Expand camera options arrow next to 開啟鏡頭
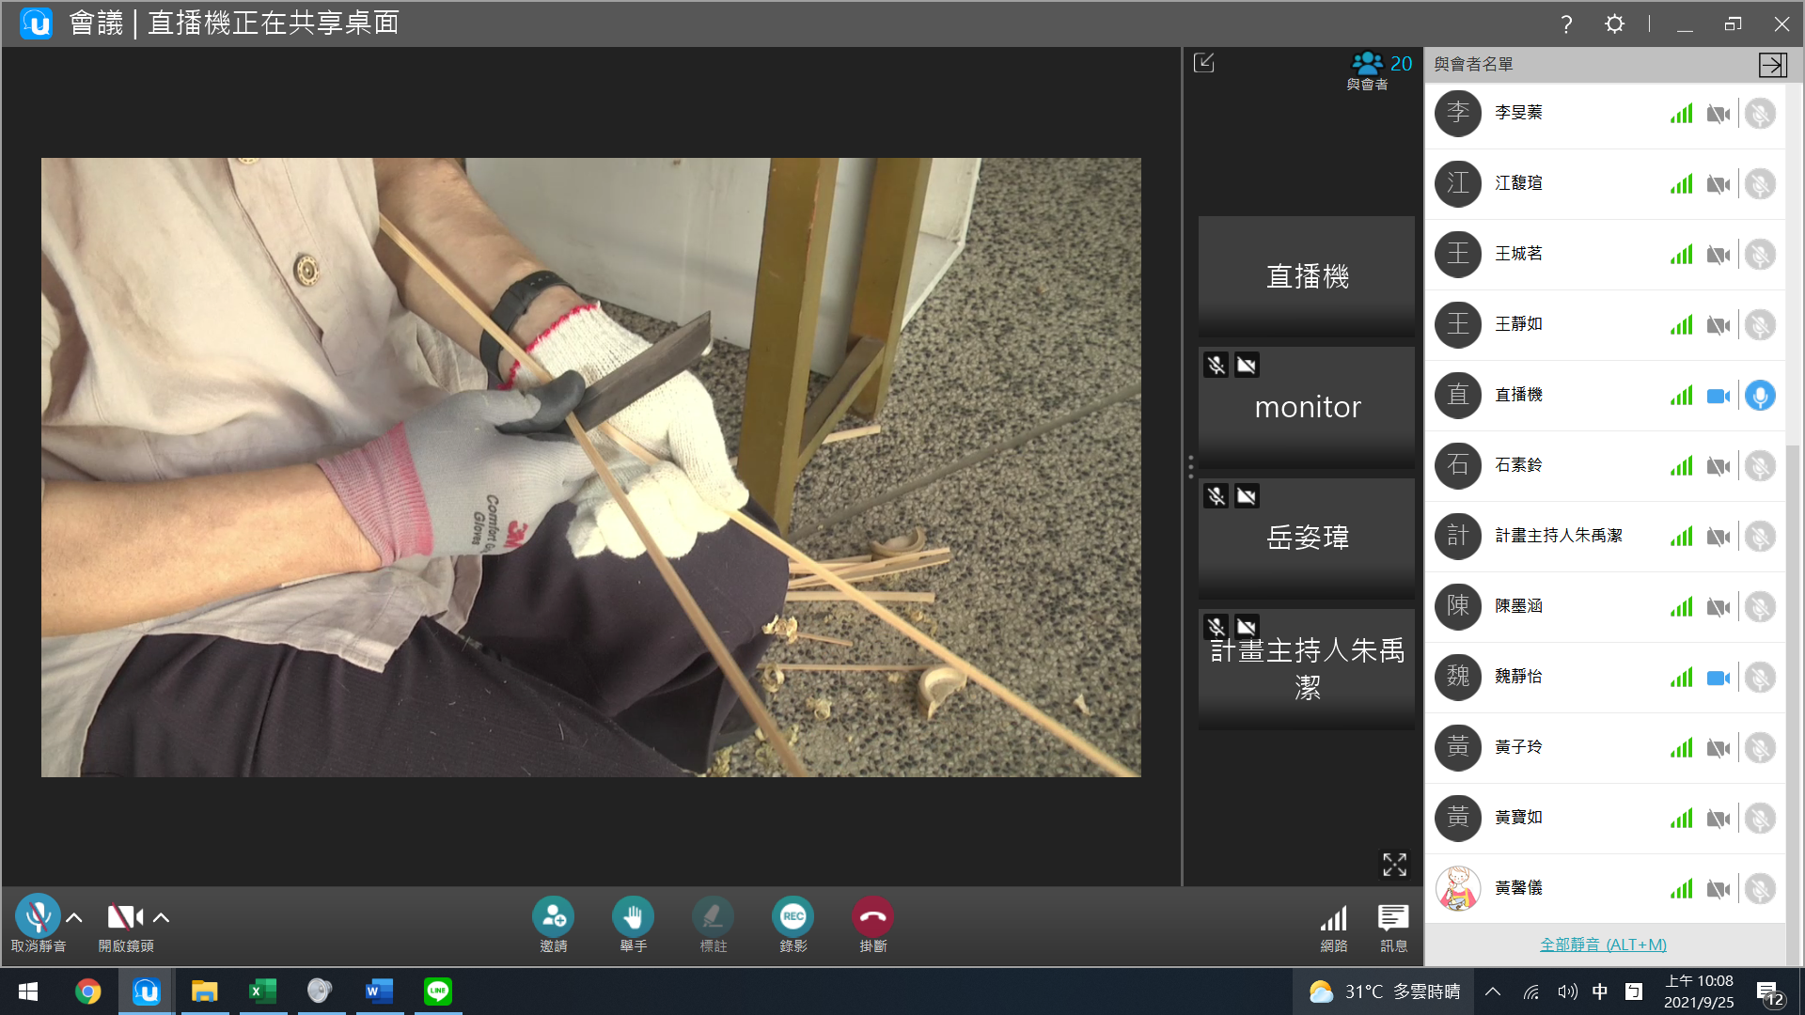This screenshot has height=1015, width=1805. [162, 917]
